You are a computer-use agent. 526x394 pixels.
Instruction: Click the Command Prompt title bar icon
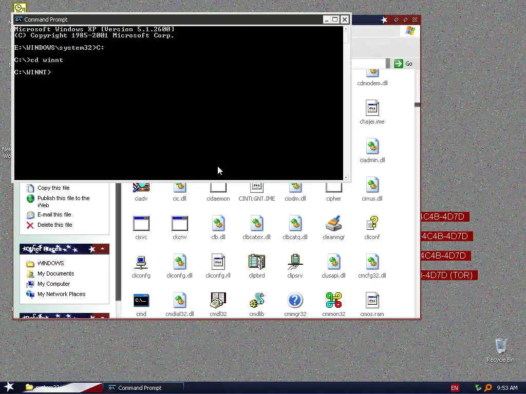point(18,19)
